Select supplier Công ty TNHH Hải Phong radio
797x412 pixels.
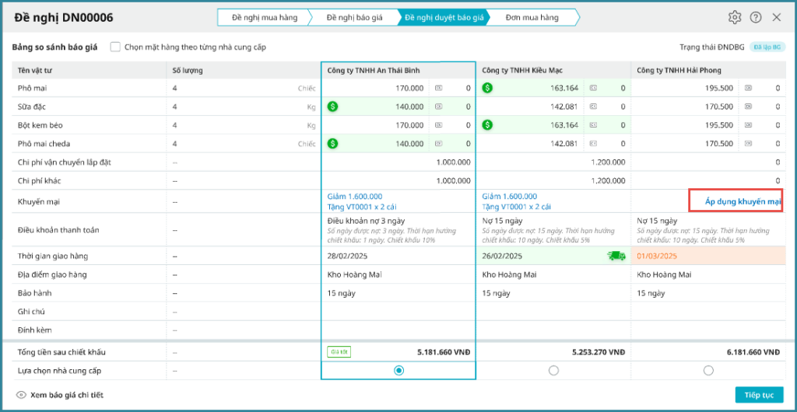(707, 371)
